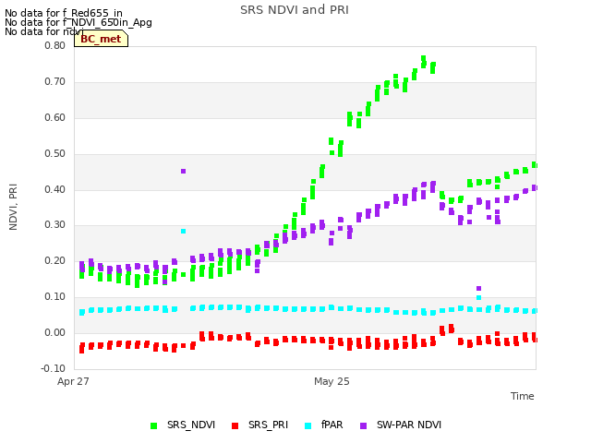Click the 0.80 y-axis tick label
The image size is (591, 443).
pos(55,45)
